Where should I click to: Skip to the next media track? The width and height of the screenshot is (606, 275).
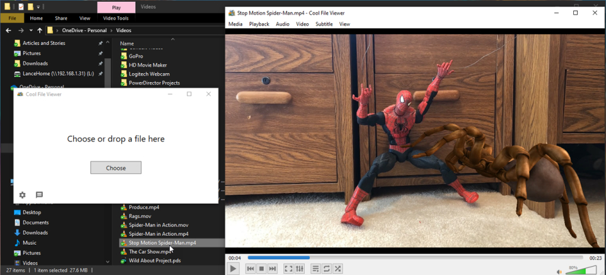point(273,269)
